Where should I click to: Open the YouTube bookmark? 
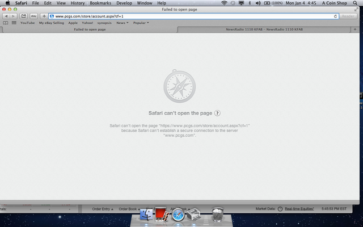click(x=27, y=23)
